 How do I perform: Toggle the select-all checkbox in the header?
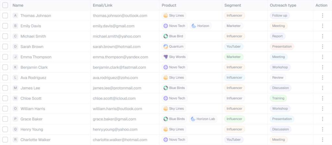(5, 5)
